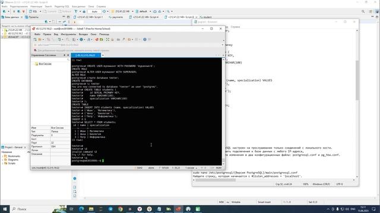Select 'Все Сессии' folder in Session Manager
The image size is (380, 213).
pyautogui.click(x=45, y=64)
